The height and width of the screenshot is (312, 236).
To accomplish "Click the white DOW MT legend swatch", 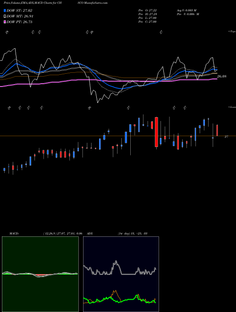I will pyautogui.click(x=5, y=17).
